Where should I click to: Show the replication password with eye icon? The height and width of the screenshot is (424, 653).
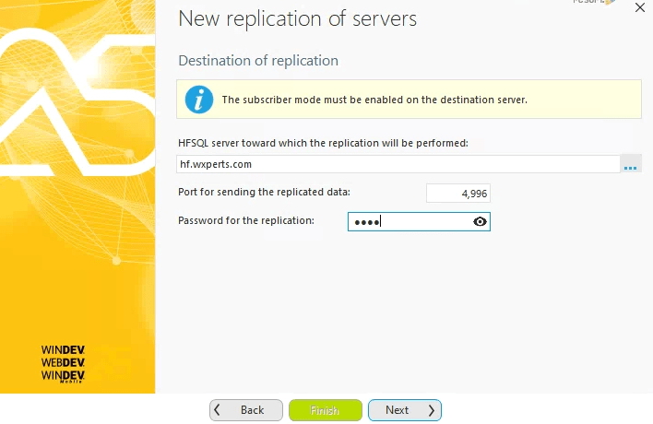coord(480,222)
